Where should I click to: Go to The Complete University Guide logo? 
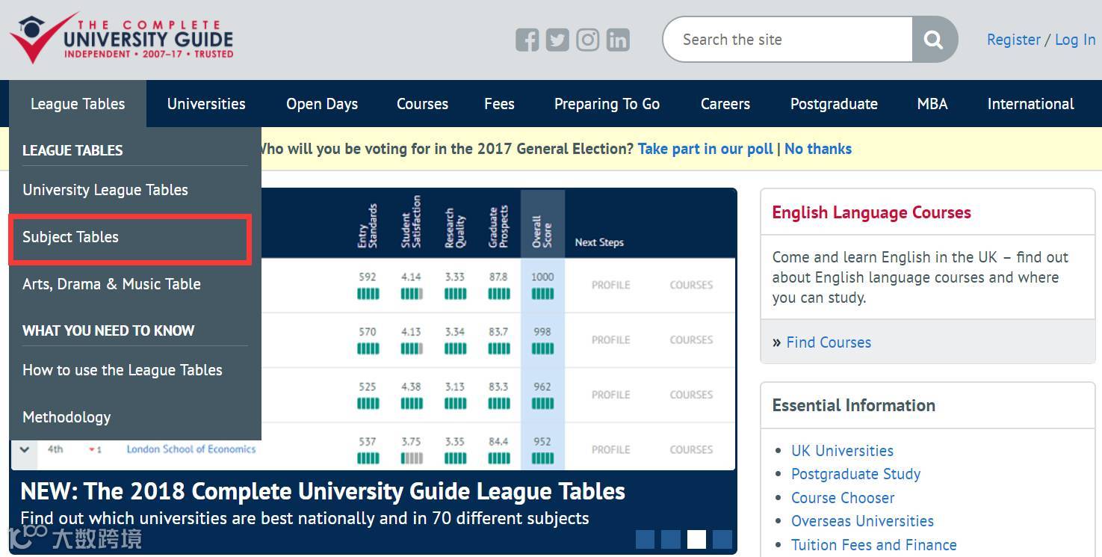coord(122,37)
